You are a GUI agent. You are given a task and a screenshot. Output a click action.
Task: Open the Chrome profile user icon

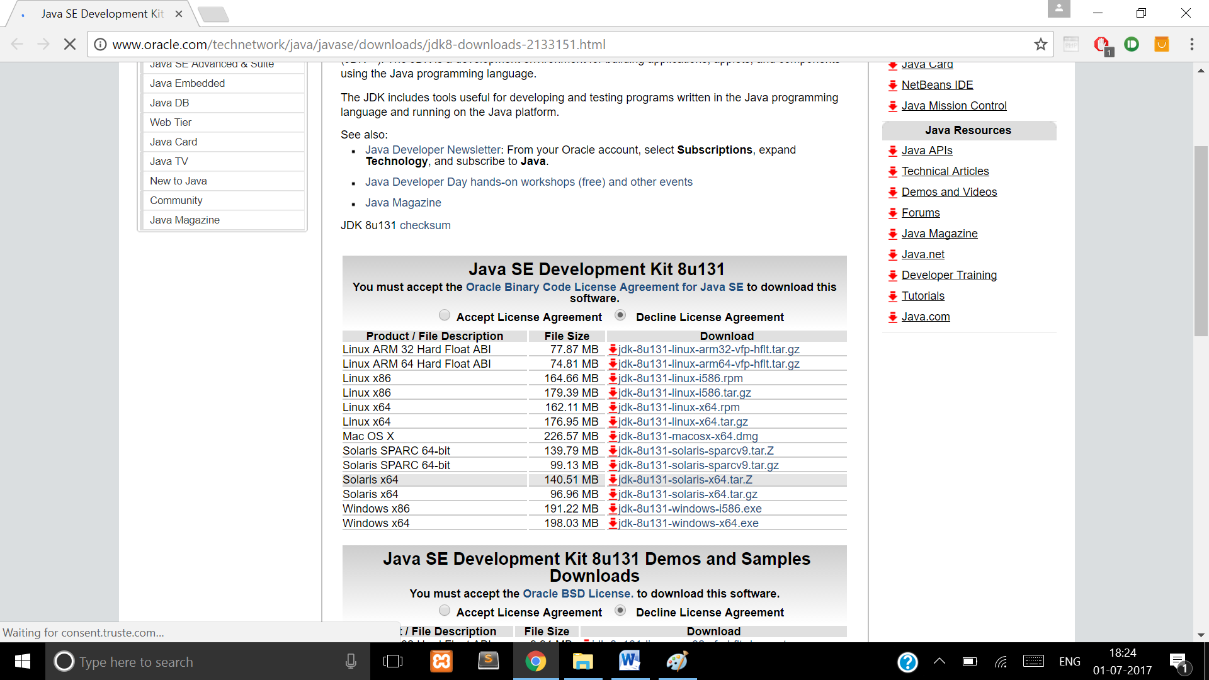1059,9
